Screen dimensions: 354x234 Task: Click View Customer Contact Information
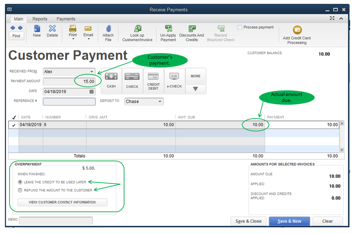(x=62, y=202)
